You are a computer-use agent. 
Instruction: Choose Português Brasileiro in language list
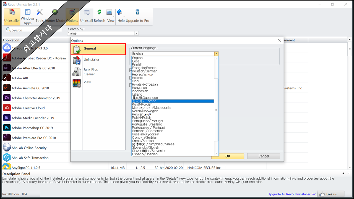tap(173, 124)
